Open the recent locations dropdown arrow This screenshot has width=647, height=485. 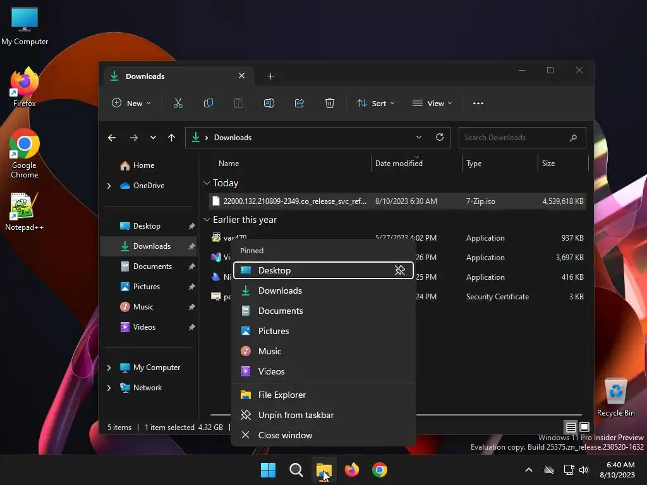click(x=153, y=138)
